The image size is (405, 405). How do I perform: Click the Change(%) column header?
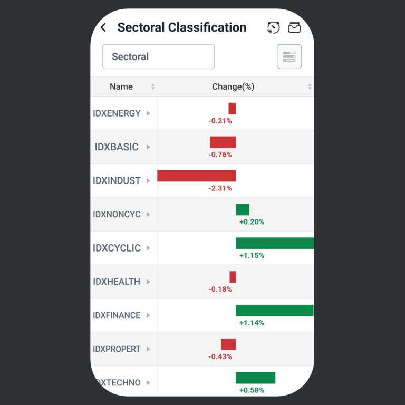pos(233,87)
